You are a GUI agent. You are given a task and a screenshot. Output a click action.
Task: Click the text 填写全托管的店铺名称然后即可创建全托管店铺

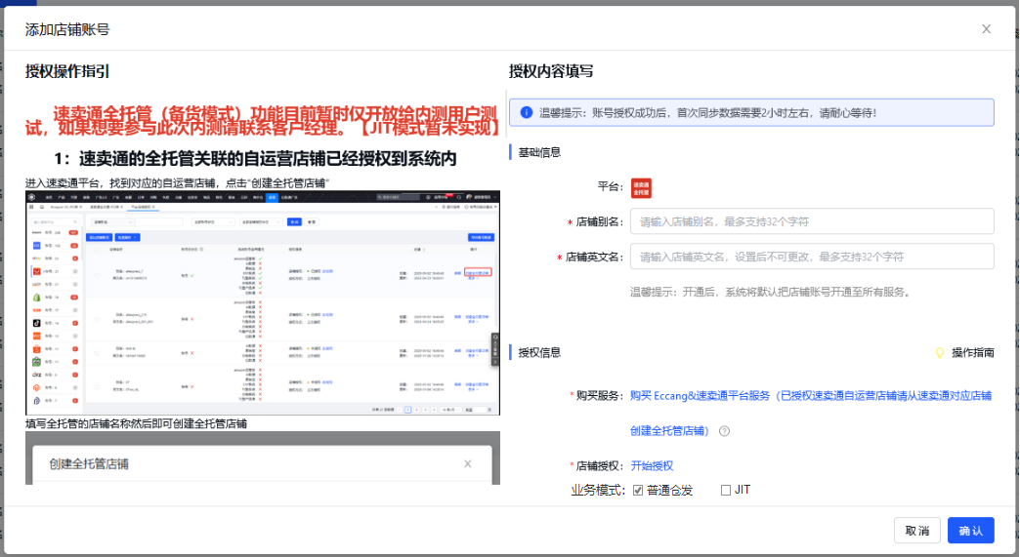click(x=136, y=423)
